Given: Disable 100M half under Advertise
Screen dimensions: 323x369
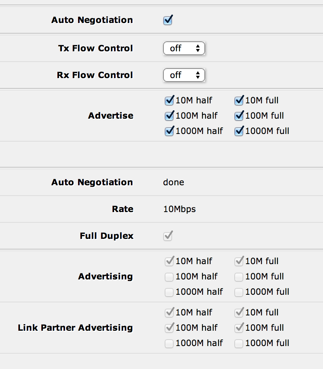Looking at the screenshot, I should point(169,116).
